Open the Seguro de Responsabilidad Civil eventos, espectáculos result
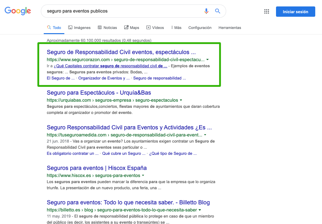 click(121, 52)
